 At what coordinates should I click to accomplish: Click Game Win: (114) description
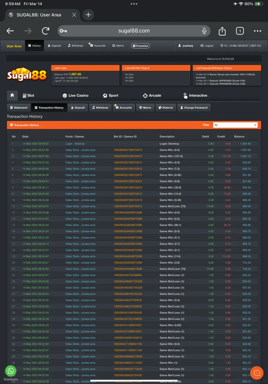(x=170, y=256)
